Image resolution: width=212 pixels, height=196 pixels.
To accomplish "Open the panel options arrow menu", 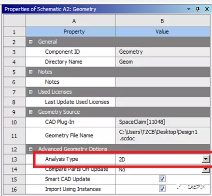I will [x=189, y=9].
